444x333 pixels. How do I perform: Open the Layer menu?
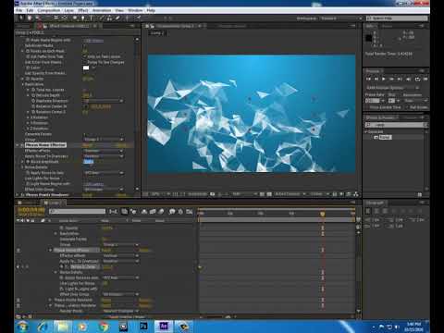tap(68, 10)
